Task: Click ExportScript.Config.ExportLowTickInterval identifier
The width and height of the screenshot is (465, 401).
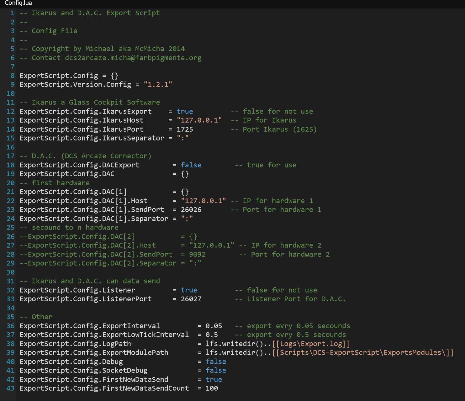Action: tap(104, 335)
